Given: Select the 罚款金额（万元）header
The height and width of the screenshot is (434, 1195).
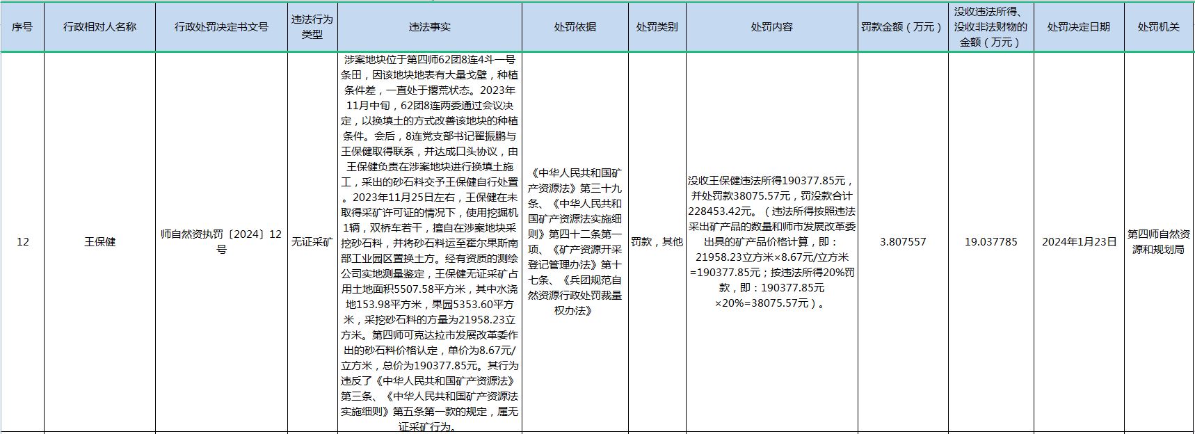Looking at the screenshot, I should click(902, 27).
